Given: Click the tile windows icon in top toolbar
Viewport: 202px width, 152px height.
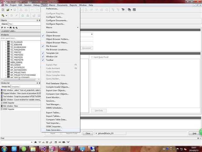Looking at the screenshot, I should [x=134, y=10].
